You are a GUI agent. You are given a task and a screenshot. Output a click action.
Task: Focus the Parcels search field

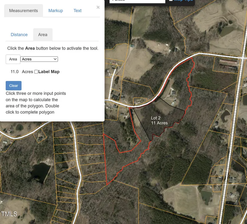pyautogui.click(x=137, y=1)
